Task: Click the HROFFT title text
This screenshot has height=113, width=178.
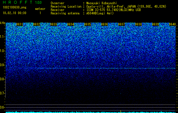Action: coord(18,2)
